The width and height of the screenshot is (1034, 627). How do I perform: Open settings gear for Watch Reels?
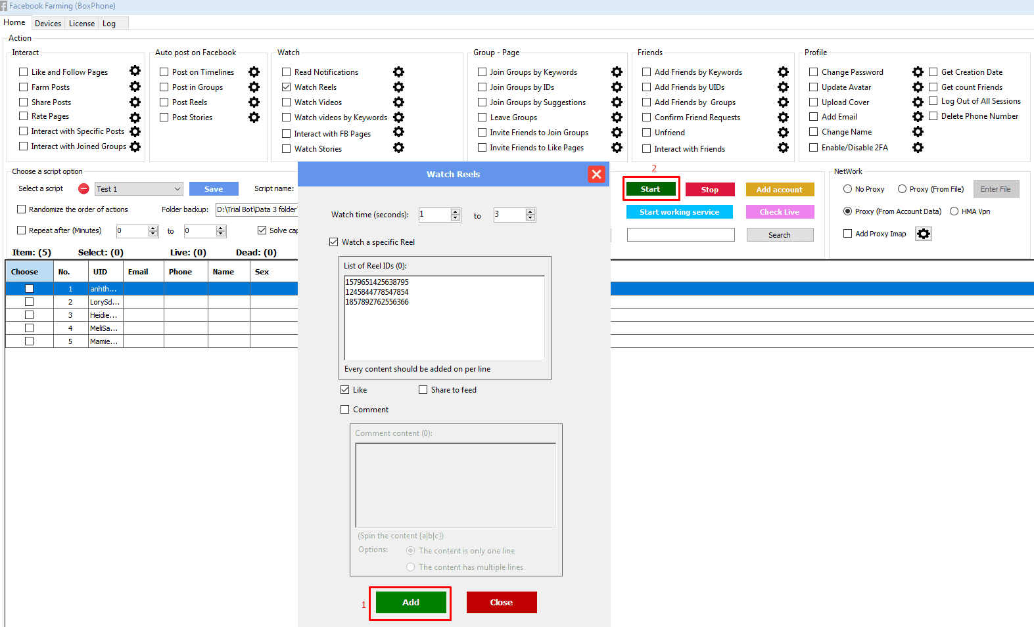tap(398, 87)
